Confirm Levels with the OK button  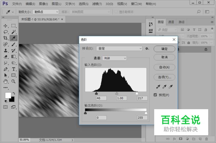coord(164,49)
